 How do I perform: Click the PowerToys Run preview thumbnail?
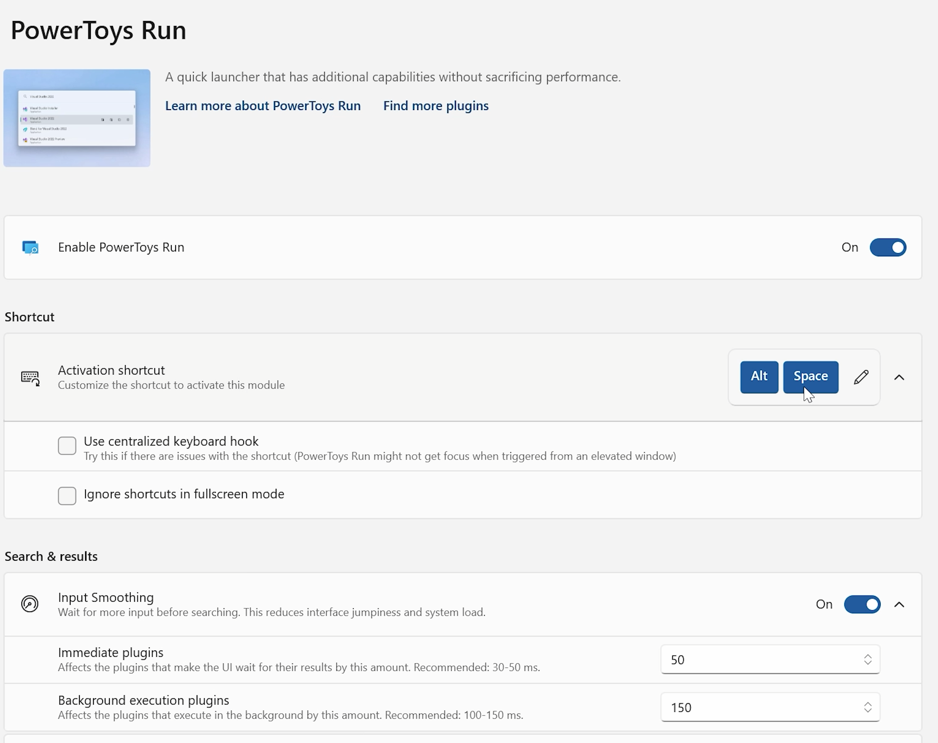coord(77,118)
